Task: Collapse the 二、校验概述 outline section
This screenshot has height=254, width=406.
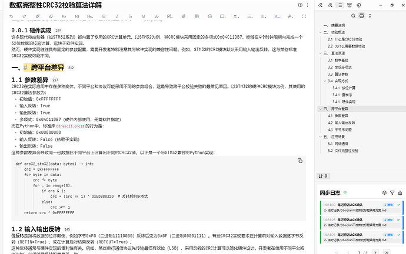Action: tap(321, 32)
